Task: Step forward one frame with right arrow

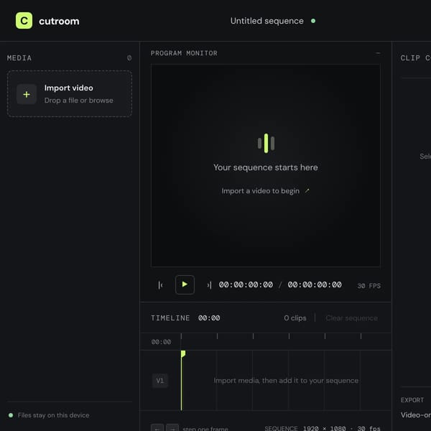Action: click(172, 428)
